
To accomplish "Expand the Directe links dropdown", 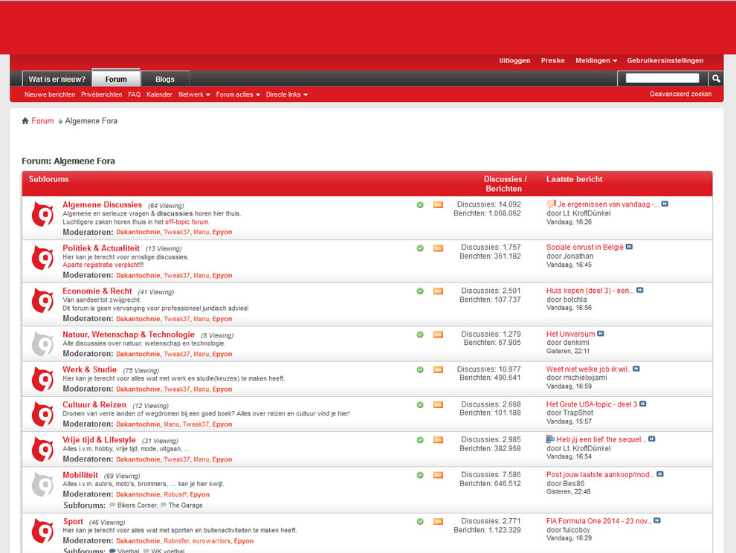I will point(287,94).
